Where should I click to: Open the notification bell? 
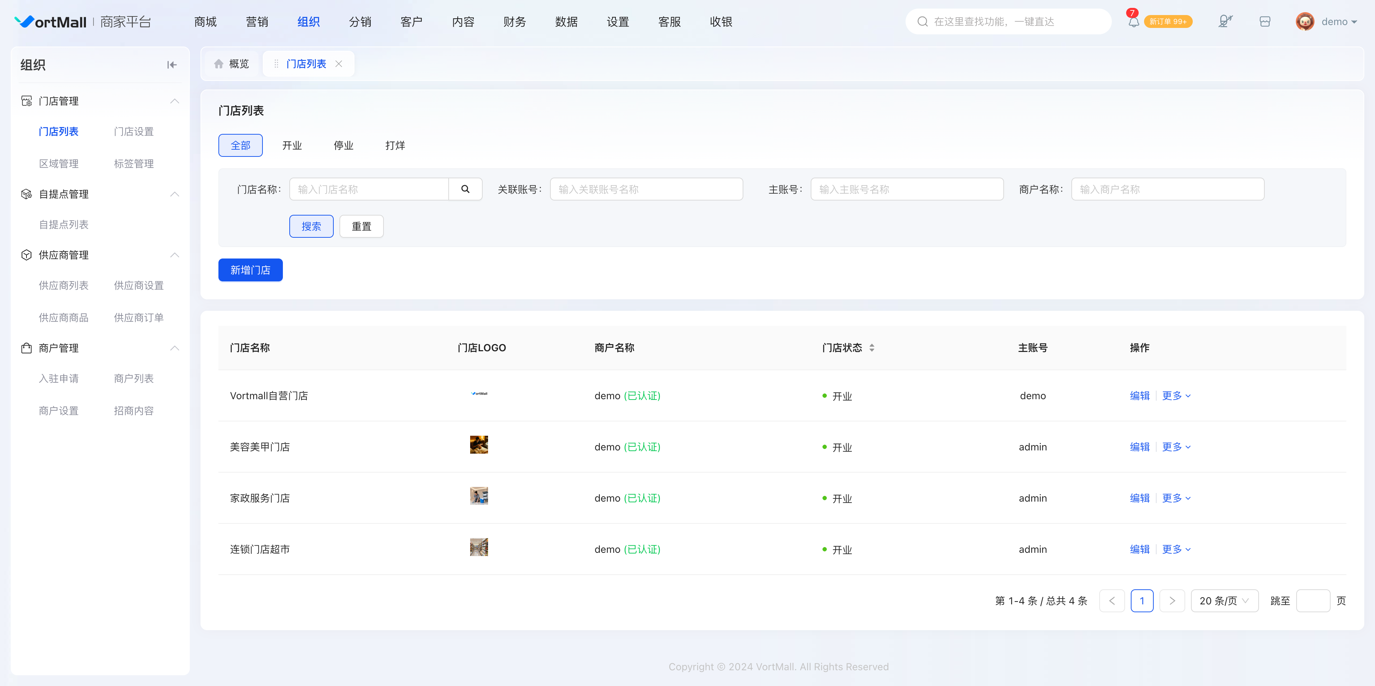pos(1133,21)
